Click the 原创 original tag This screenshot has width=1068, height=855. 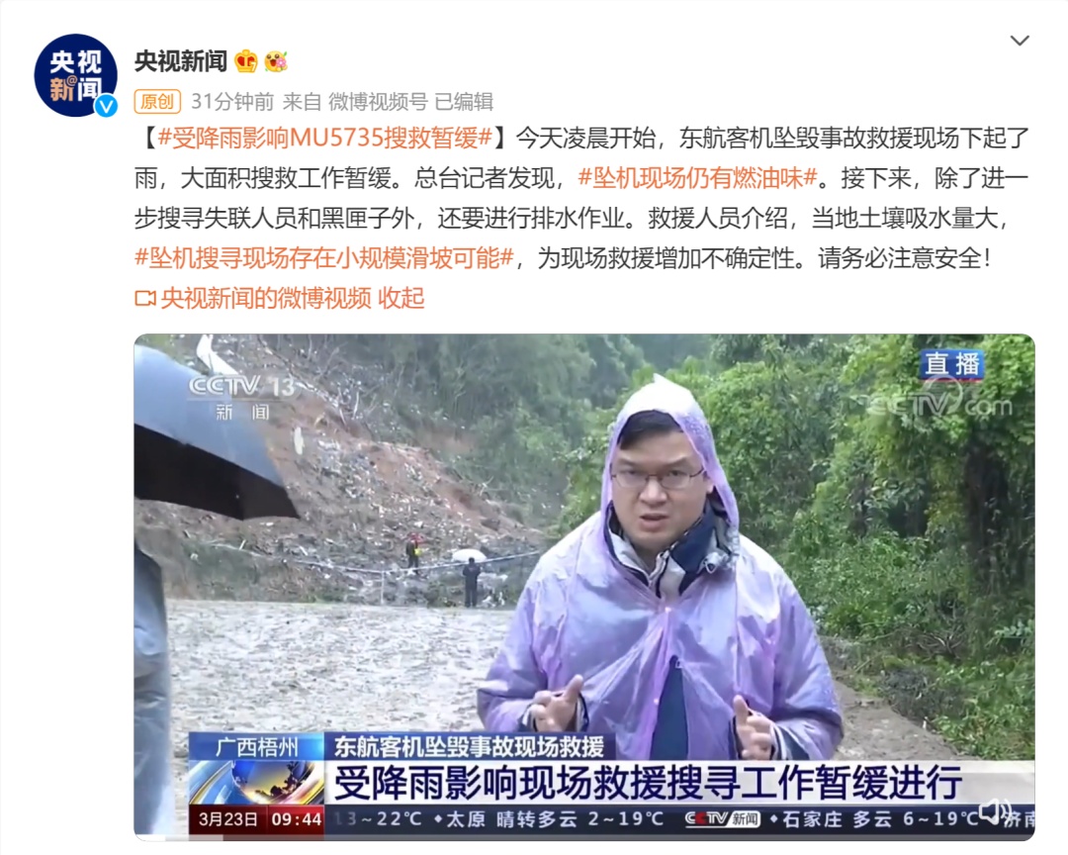pos(157,102)
